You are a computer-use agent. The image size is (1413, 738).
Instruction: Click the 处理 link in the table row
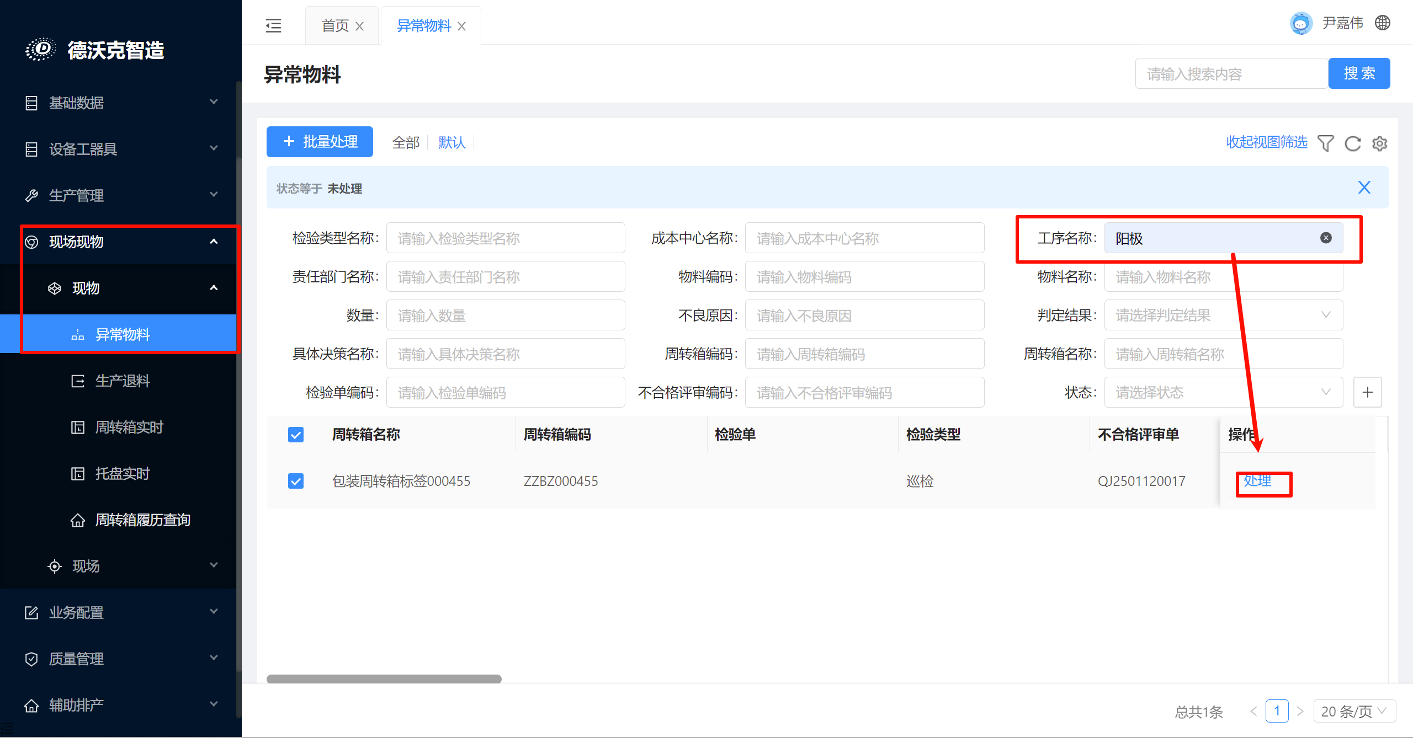1257,481
